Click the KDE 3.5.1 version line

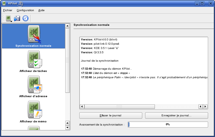(100, 48)
